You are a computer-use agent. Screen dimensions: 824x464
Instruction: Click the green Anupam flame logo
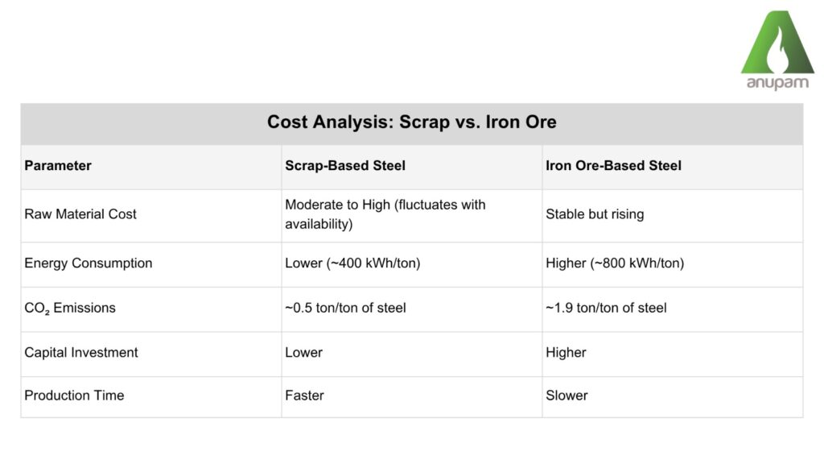(x=777, y=43)
